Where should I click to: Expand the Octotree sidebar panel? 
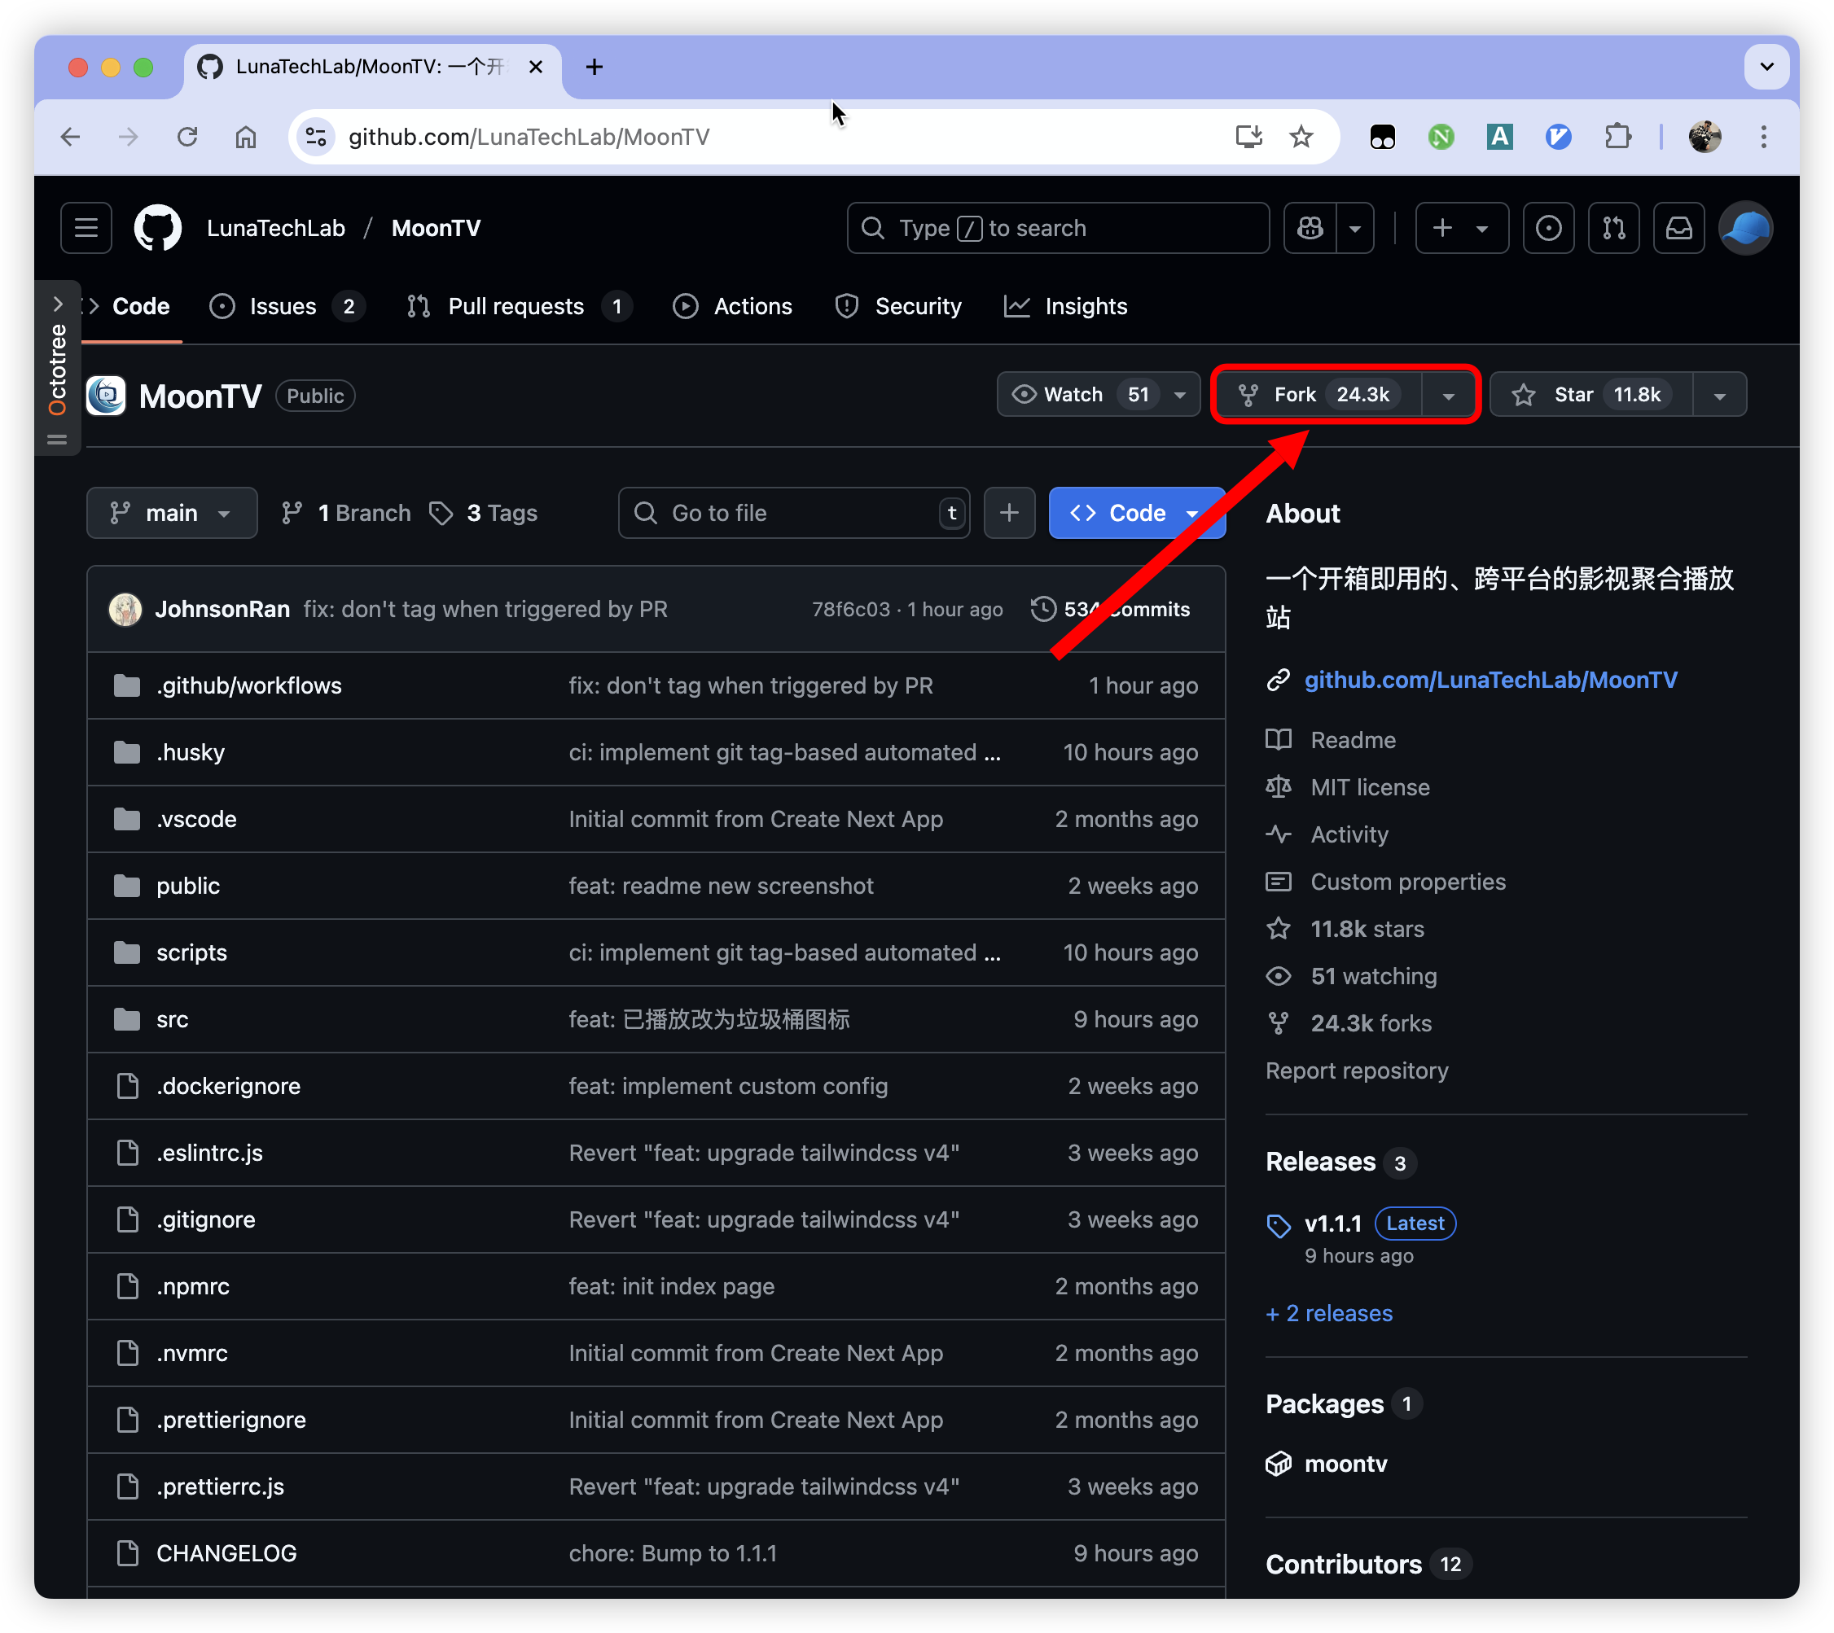[x=58, y=304]
